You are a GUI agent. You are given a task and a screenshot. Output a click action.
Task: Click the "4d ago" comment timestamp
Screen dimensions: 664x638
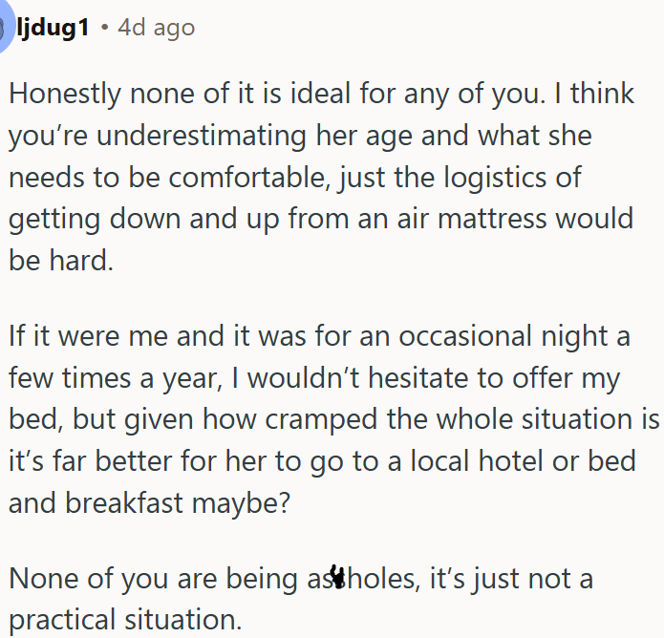click(156, 27)
